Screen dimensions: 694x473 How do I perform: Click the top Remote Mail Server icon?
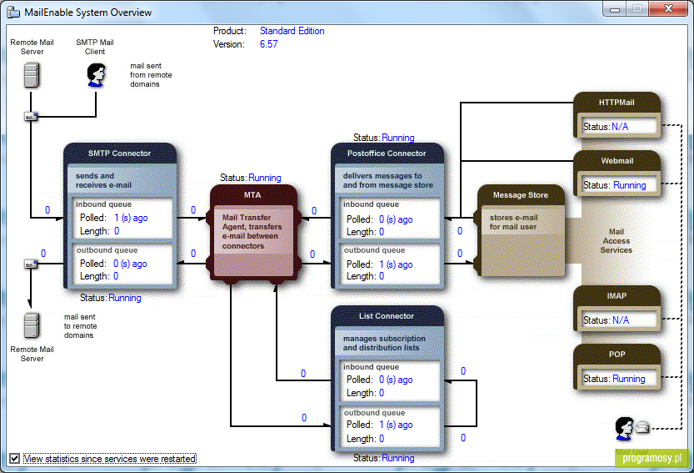pos(32,74)
